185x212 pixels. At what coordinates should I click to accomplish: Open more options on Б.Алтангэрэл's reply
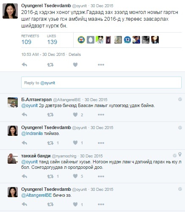coord(101,115)
